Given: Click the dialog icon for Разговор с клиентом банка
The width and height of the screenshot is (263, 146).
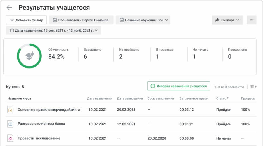Looking at the screenshot, I should [x=10, y=124].
